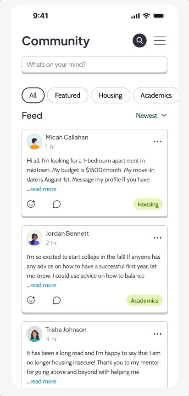Viewport: 189px width, 396px height.
Task: Open Jordan Bennett's profile avatar
Action: (x=34, y=238)
